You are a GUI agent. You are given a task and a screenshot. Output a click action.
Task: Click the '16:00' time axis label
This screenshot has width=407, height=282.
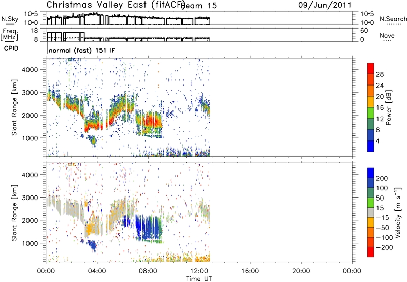tap(250, 271)
